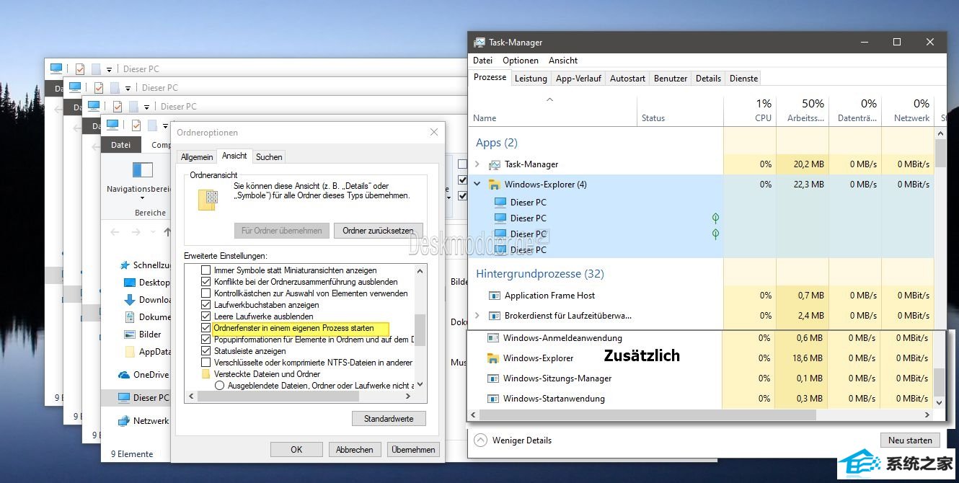
Task: Click OK in Ordneroptionen dialog
Action: (296, 449)
